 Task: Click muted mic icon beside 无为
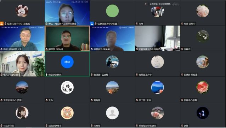point(46,100)
